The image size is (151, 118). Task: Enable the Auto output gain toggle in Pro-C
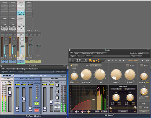(141, 66)
